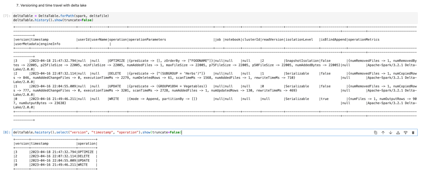Insert a new cell above icon
Screen dimensions: 421x175
pos(398,133)
